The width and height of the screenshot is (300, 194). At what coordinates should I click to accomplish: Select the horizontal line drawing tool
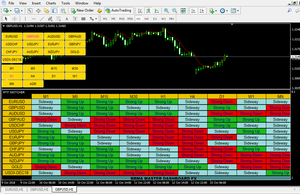(x=33, y=18)
